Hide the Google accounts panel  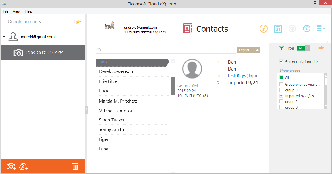click(78, 21)
